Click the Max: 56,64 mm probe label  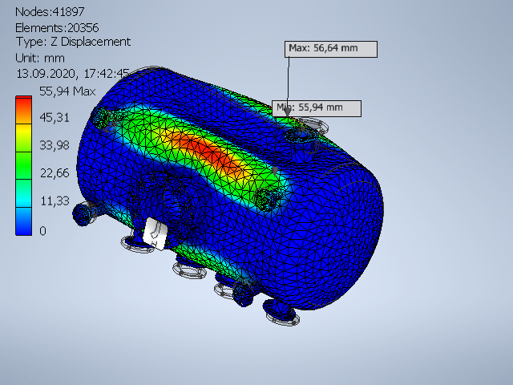[x=331, y=49]
